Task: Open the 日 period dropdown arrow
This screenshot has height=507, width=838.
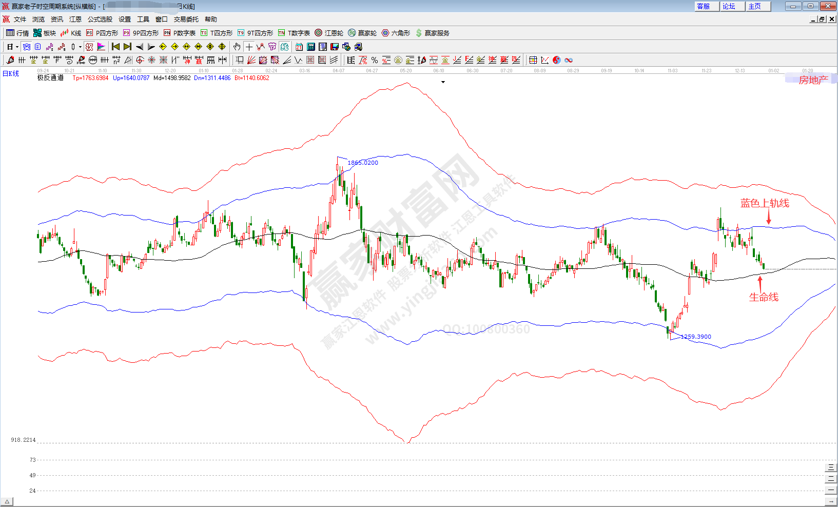Action: (x=17, y=47)
